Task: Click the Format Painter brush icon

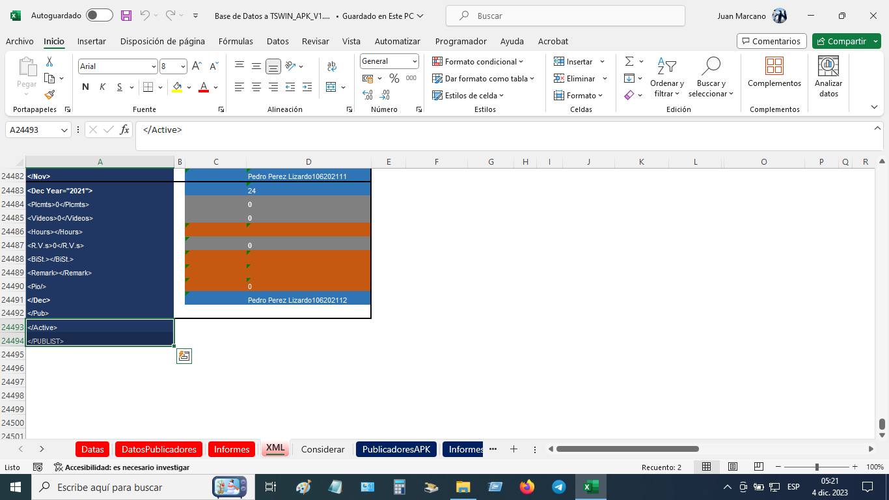Action: click(x=49, y=95)
